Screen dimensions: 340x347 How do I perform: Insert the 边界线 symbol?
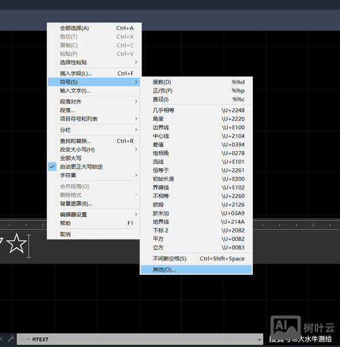[197, 127]
